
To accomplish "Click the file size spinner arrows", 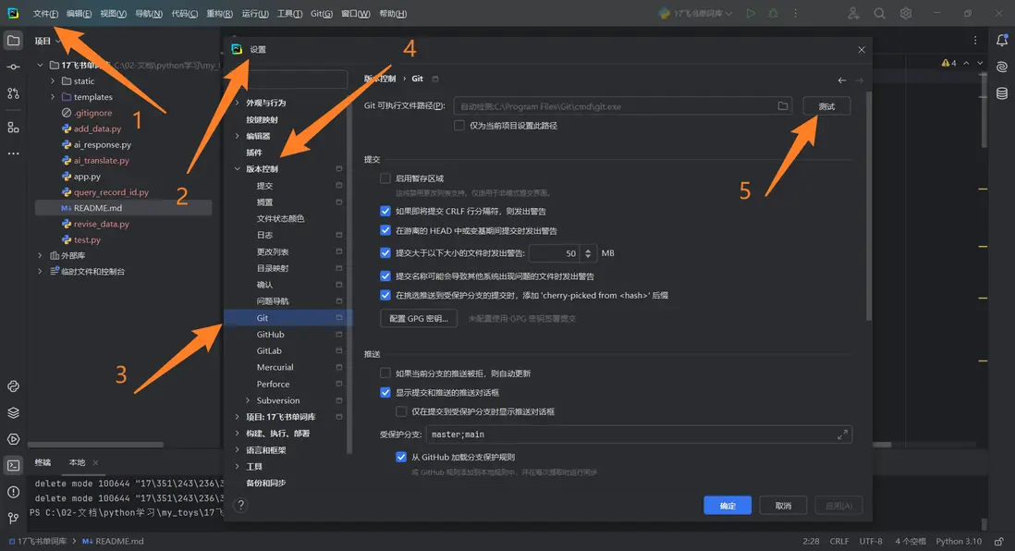I will (x=588, y=253).
